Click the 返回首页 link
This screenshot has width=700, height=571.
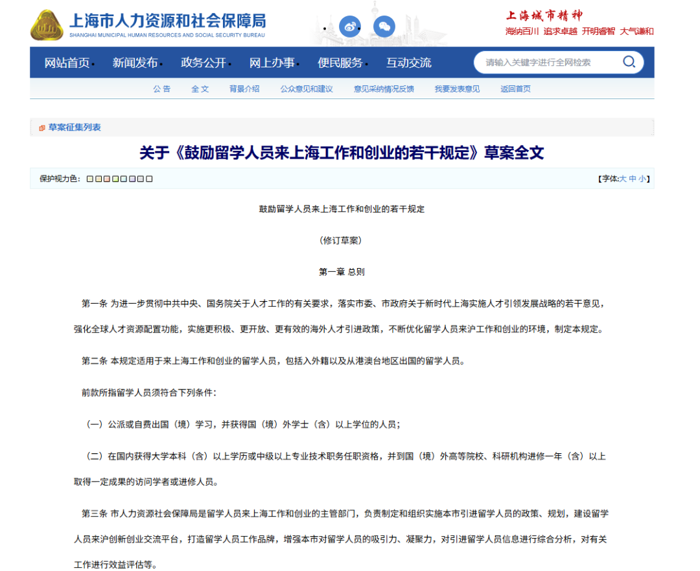pos(515,89)
